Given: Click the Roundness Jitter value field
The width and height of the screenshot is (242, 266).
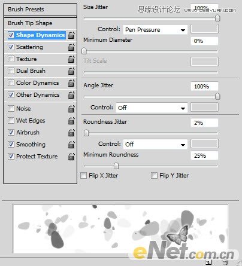Looking at the screenshot, I should (x=204, y=123).
